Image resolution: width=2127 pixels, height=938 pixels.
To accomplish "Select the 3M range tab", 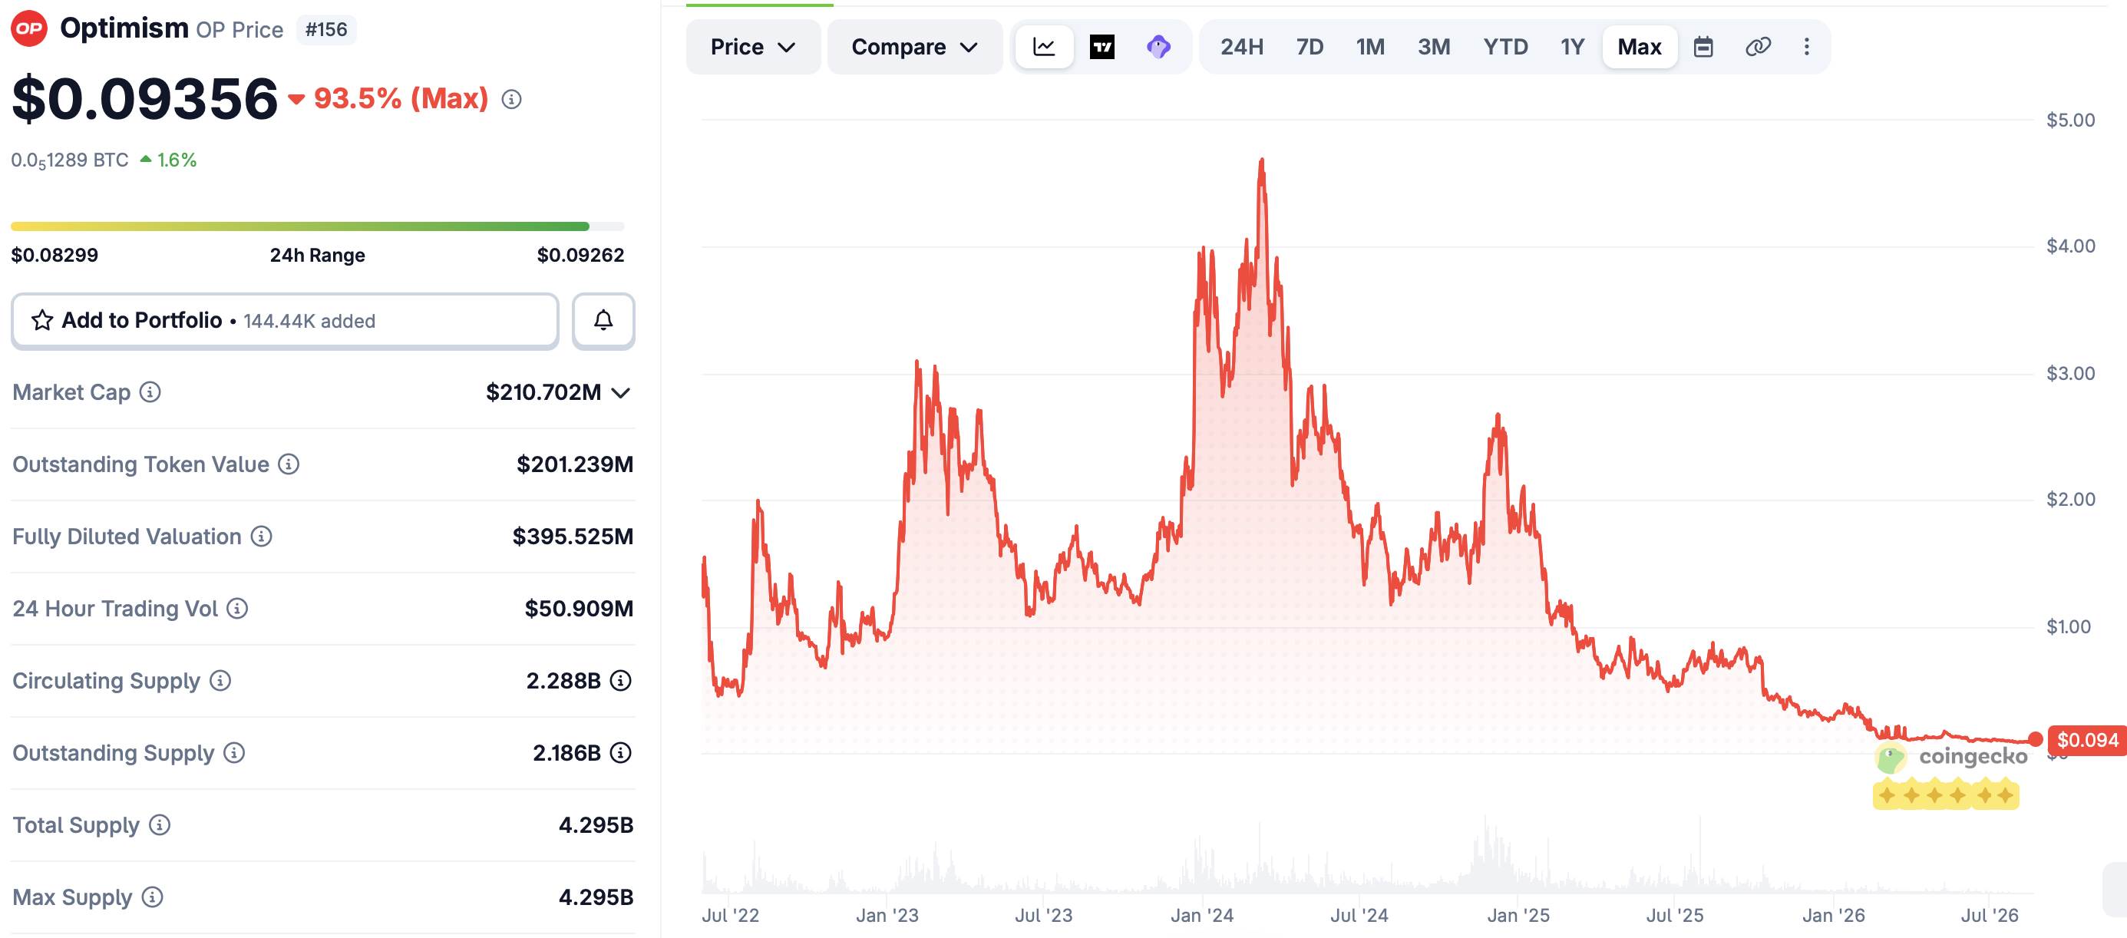I will click(1433, 47).
